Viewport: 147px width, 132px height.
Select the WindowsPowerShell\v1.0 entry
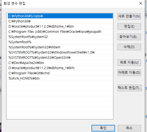(x=60, y=52)
